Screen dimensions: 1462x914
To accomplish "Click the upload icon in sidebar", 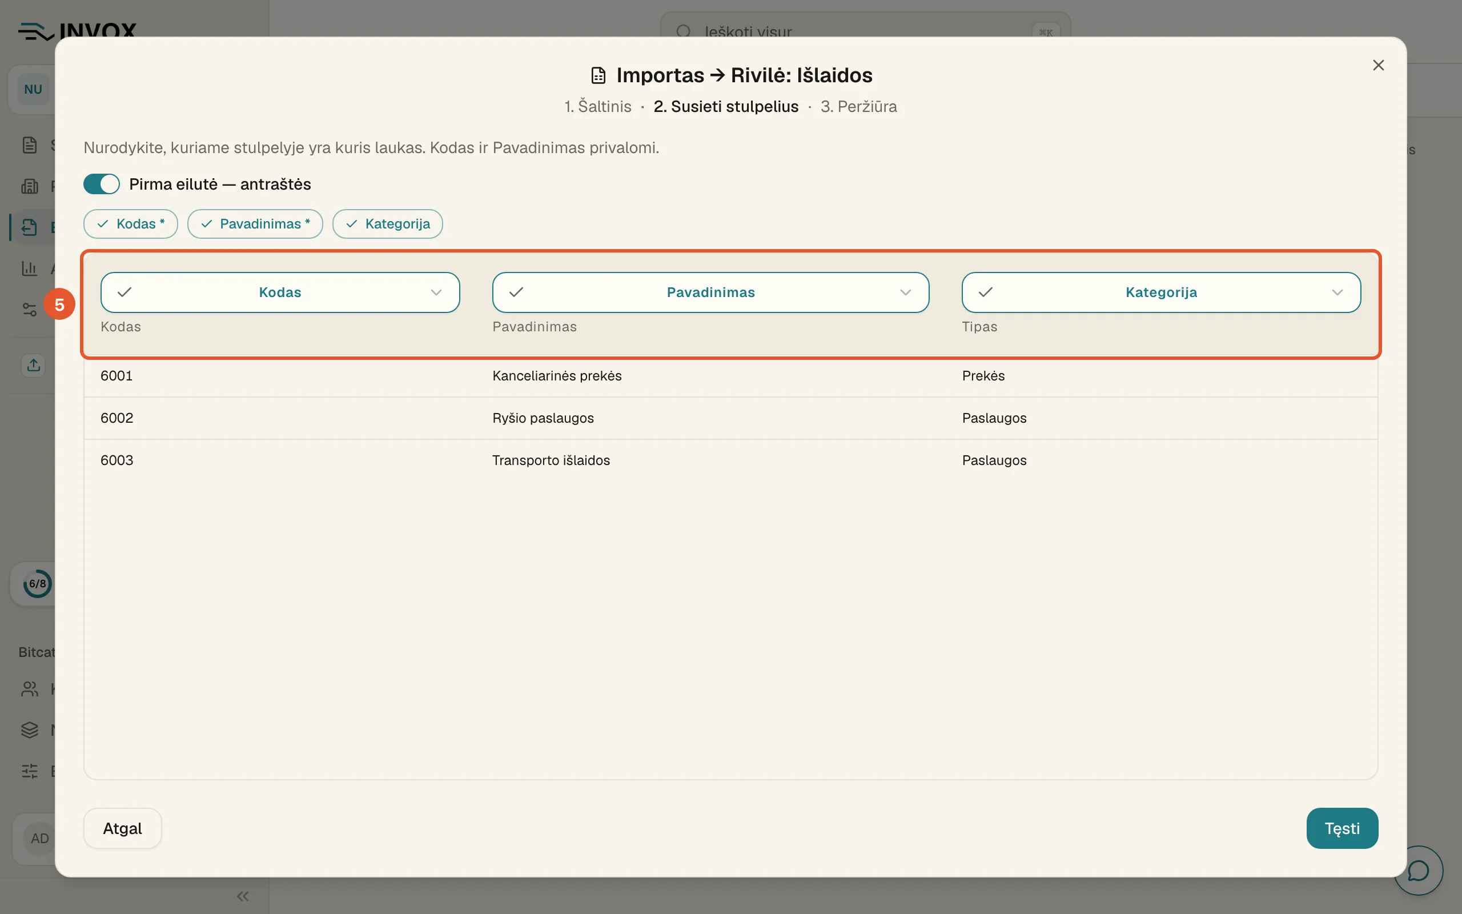I will coord(34,365).
